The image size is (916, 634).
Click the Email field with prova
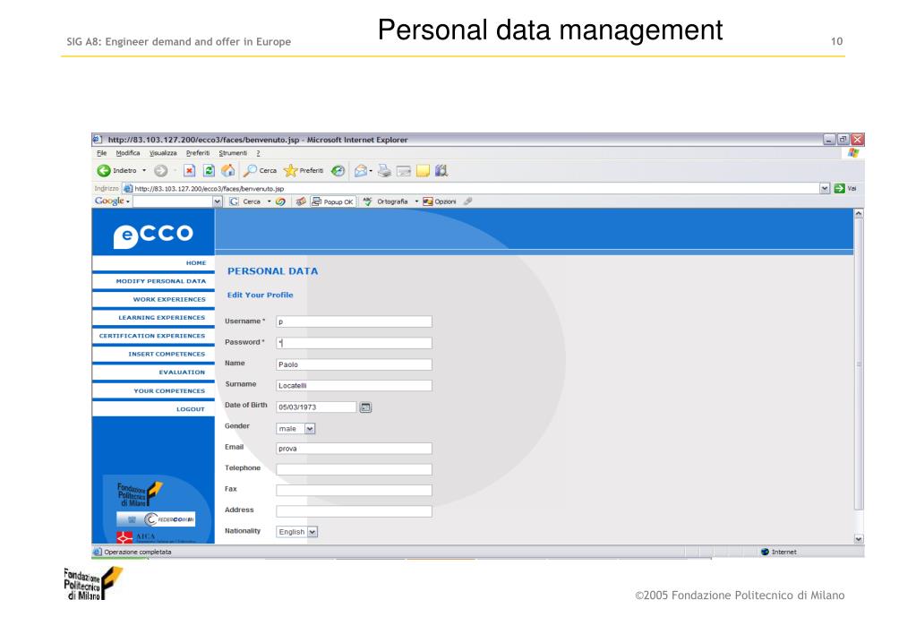coord(354,449)
